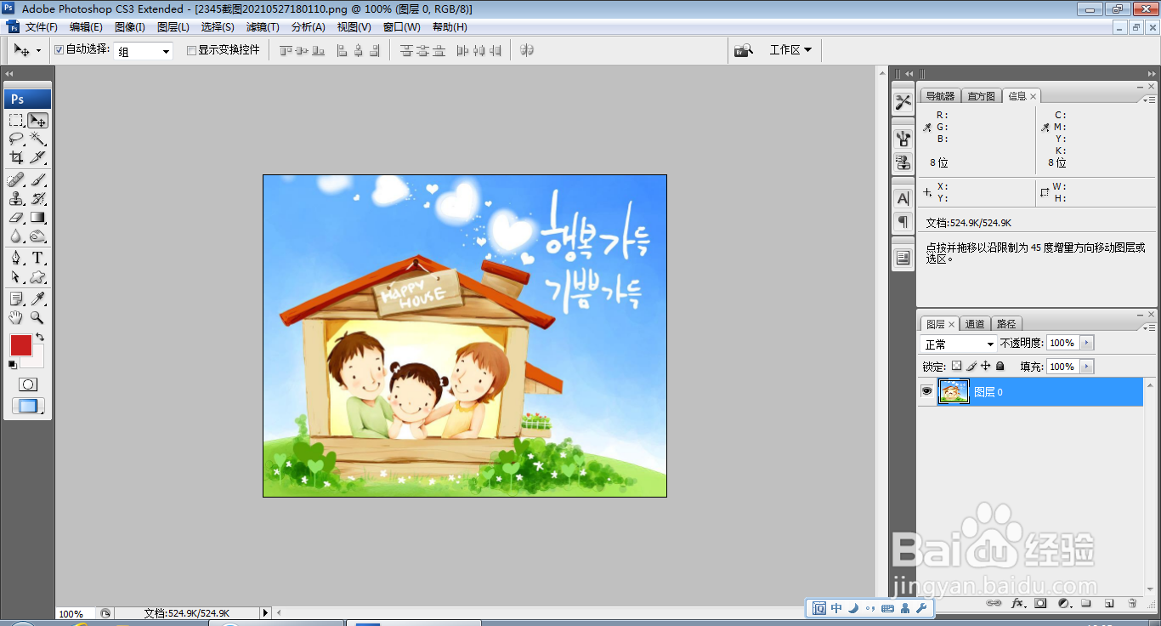The width and height of the screenshot is (1161, 626).
Task: Add a layer mask
Action: point(1040,603)
